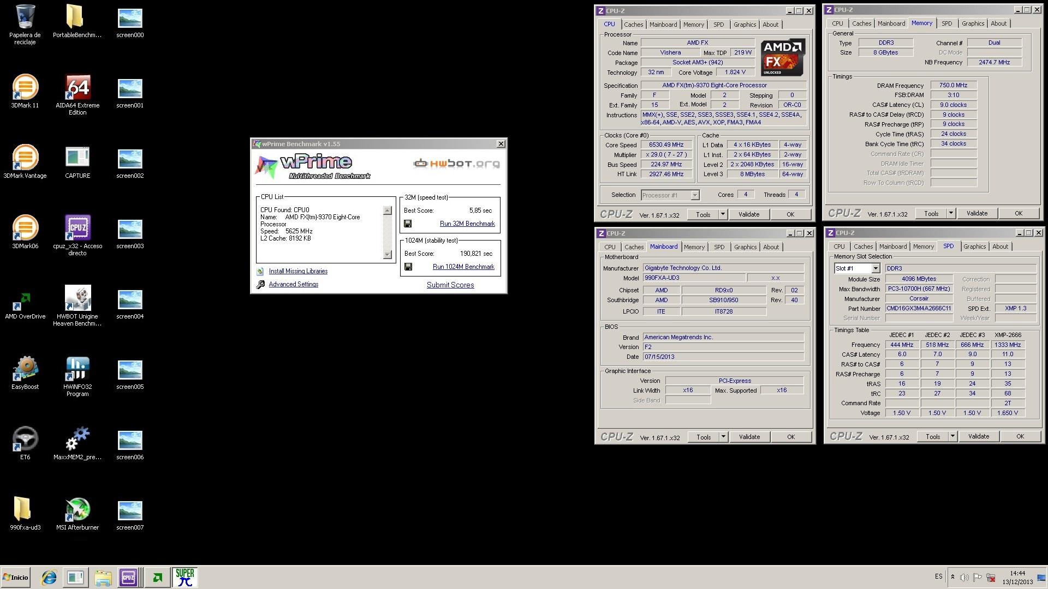This screenshot has width=1048, height=589.
Task: Click the ES language indicator in the tray
Action: [x=938, y=576]
